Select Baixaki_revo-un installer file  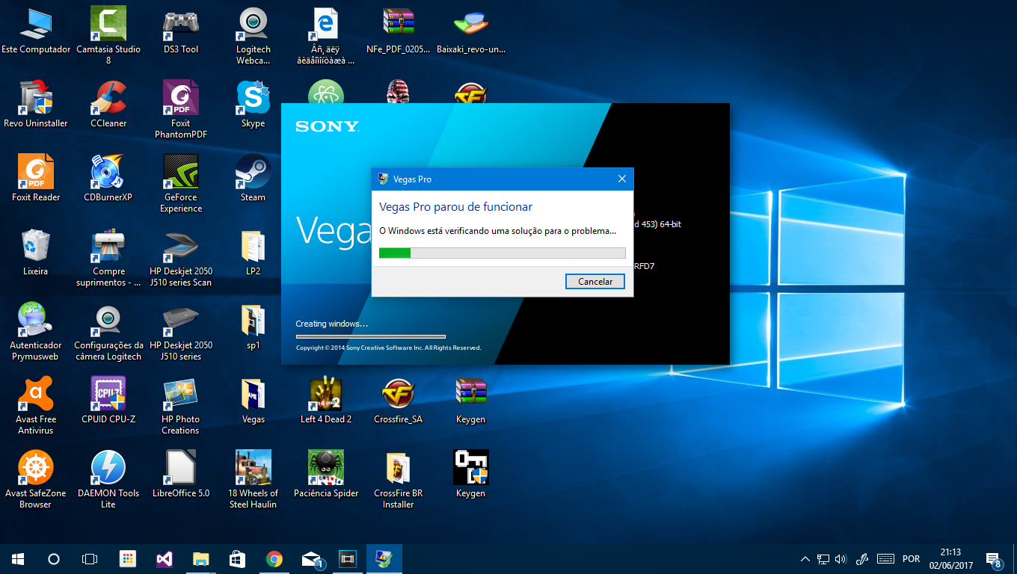471,31
